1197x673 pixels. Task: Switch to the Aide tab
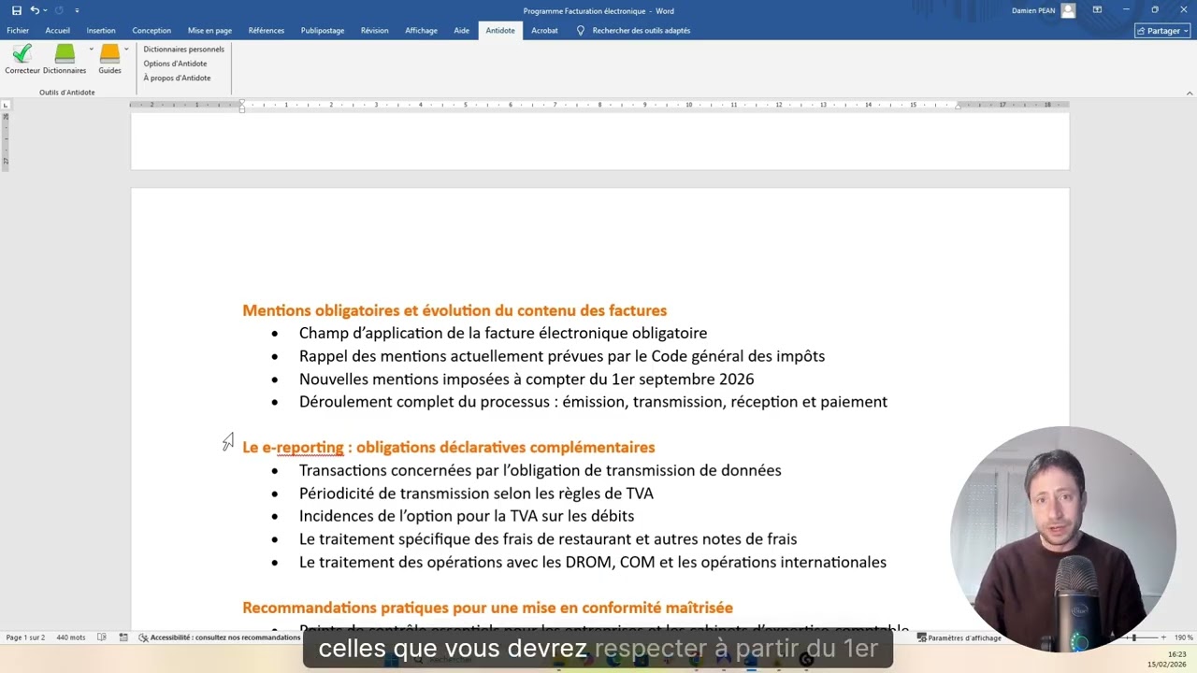461,30
